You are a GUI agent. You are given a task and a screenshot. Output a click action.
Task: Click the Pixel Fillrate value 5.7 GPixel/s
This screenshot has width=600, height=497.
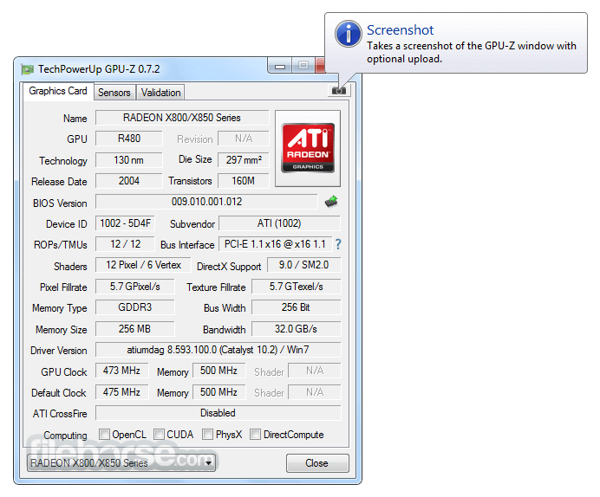click(x=135, y=287)
